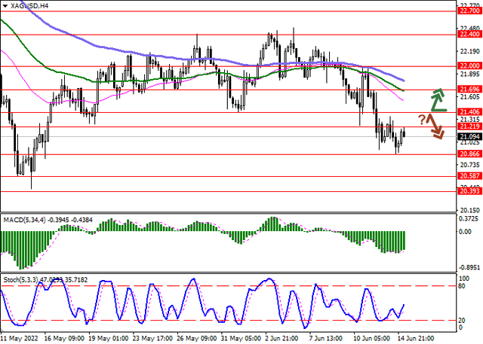Click the green upward arrow marker
483x344 pixels.
438,99
